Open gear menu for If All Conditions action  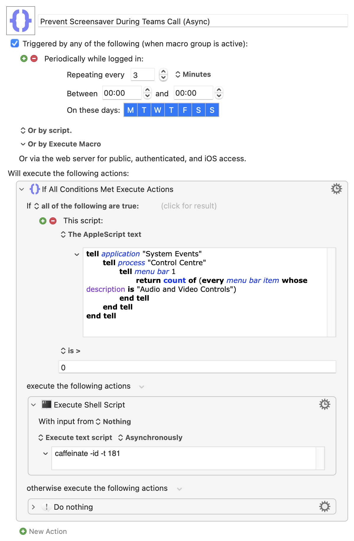click(x=336, y=189)
